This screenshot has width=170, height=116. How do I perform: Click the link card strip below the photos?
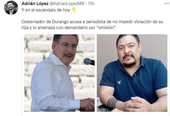tap(96, 114)
